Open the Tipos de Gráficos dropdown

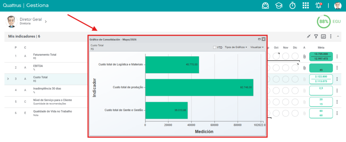coord(236,47)
